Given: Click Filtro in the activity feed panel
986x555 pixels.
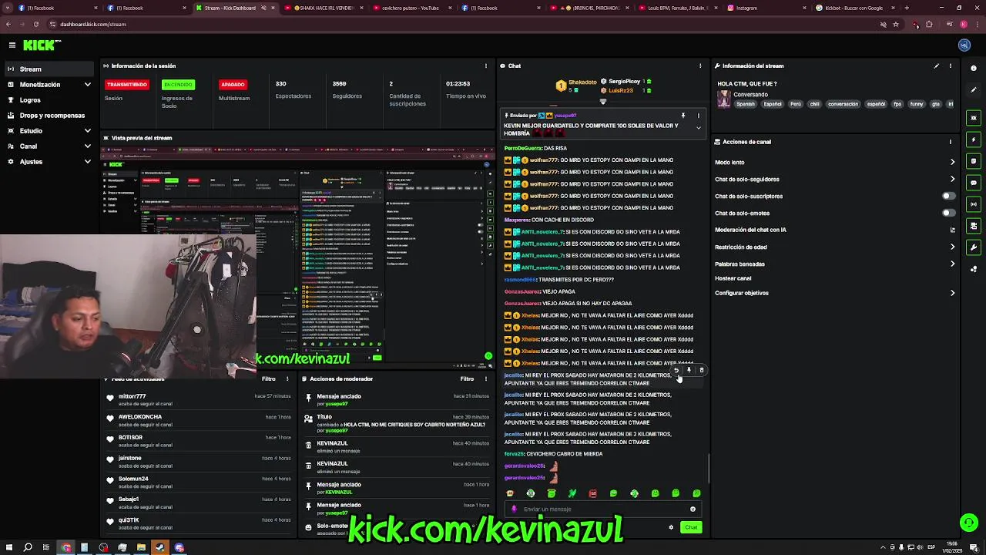Looking at the screenshot, I should [x=268, y=379].
